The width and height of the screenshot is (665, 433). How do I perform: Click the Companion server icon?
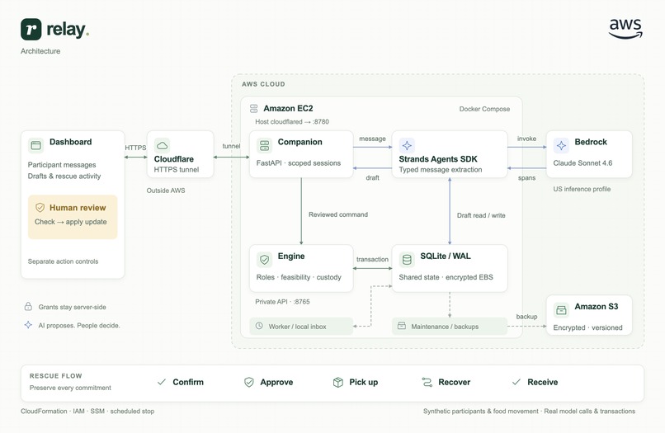[x=265, y=145]
